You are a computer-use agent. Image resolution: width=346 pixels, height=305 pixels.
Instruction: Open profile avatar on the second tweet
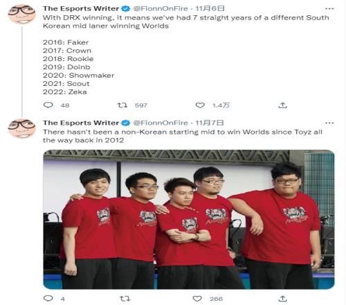(21, 128)
